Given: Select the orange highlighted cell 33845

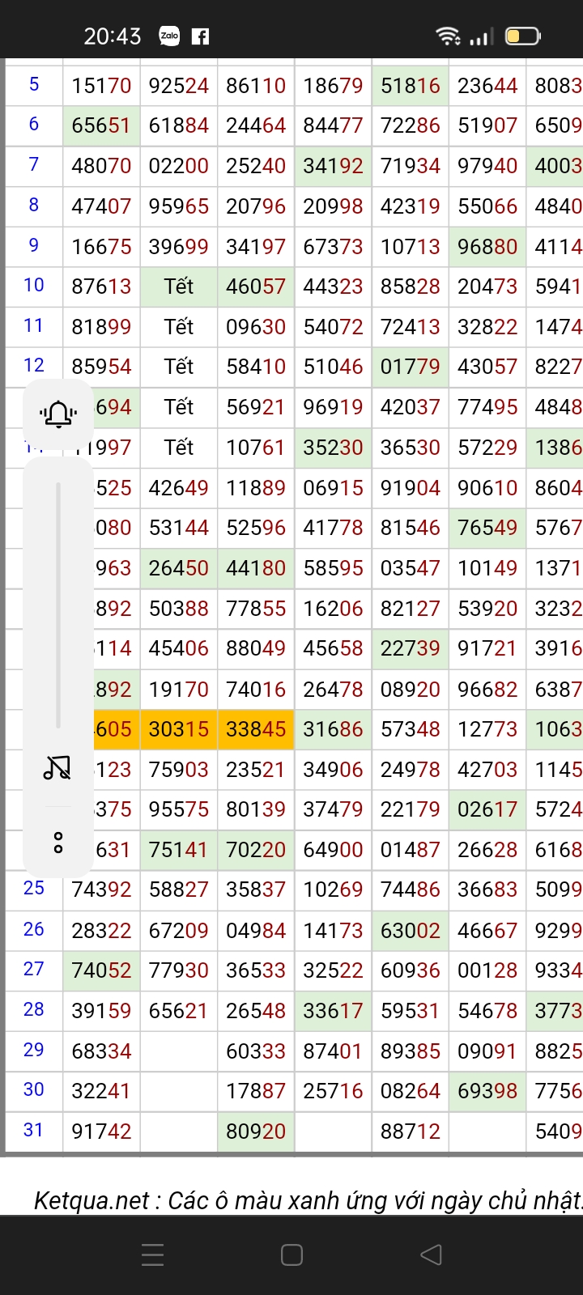Looking at the screenshot, I should (256, 729).
